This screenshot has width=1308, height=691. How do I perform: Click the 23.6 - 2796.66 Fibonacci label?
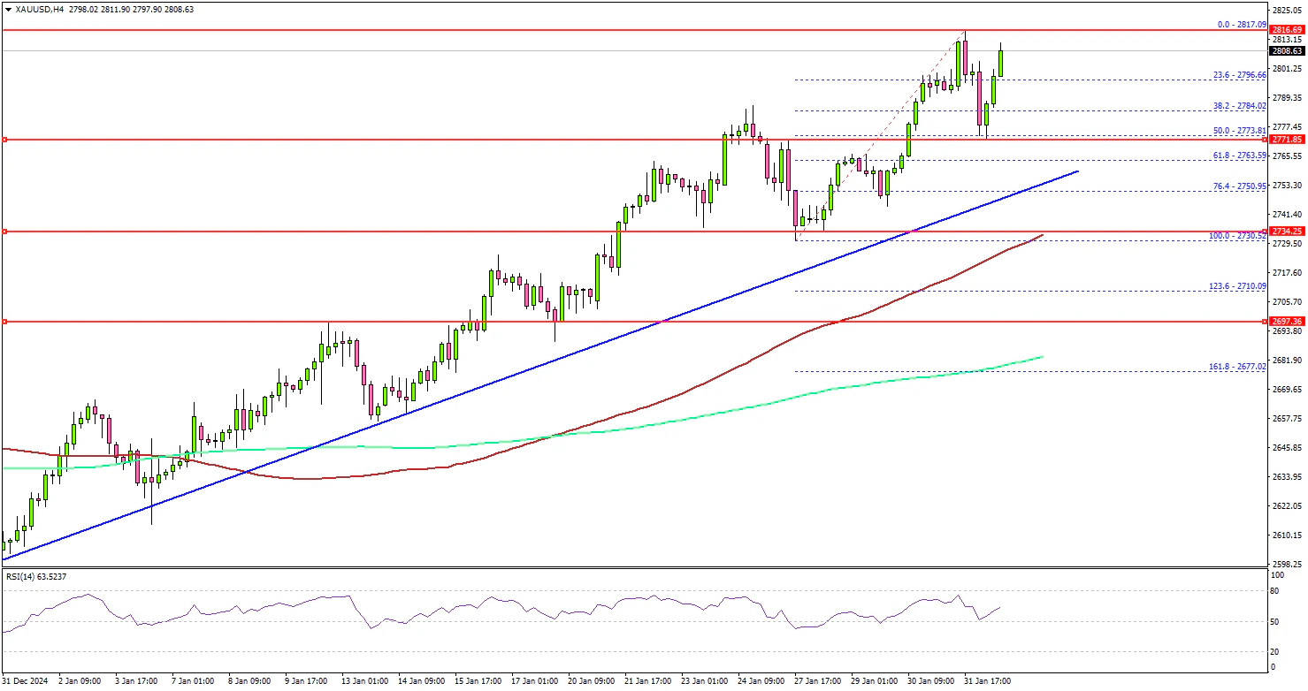[1239, 75]
